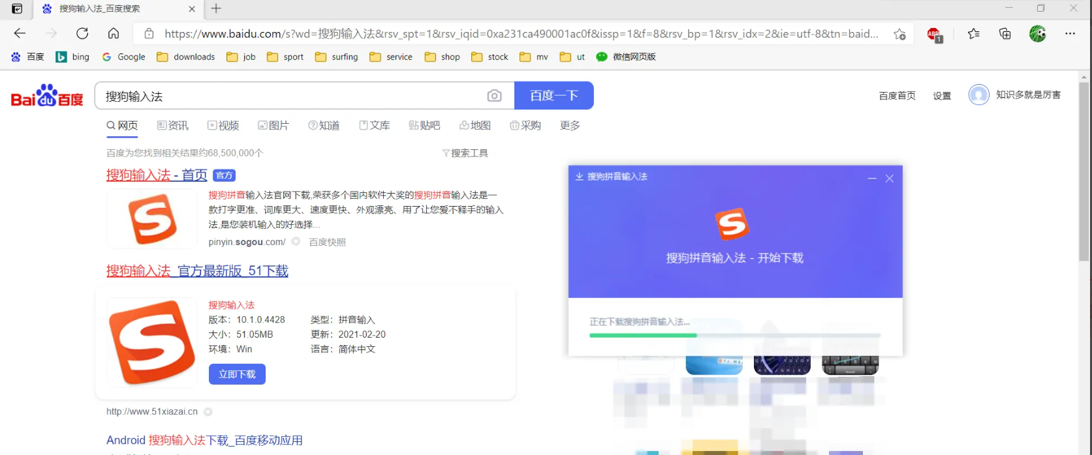Close the 搜狗拼音输入法 download dialog
This screenshot has width=1092, height=455.
click(889, 178)
